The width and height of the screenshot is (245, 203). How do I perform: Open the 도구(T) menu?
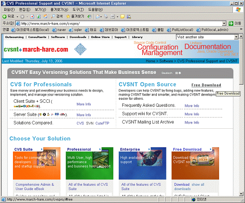tap(78, 10)
